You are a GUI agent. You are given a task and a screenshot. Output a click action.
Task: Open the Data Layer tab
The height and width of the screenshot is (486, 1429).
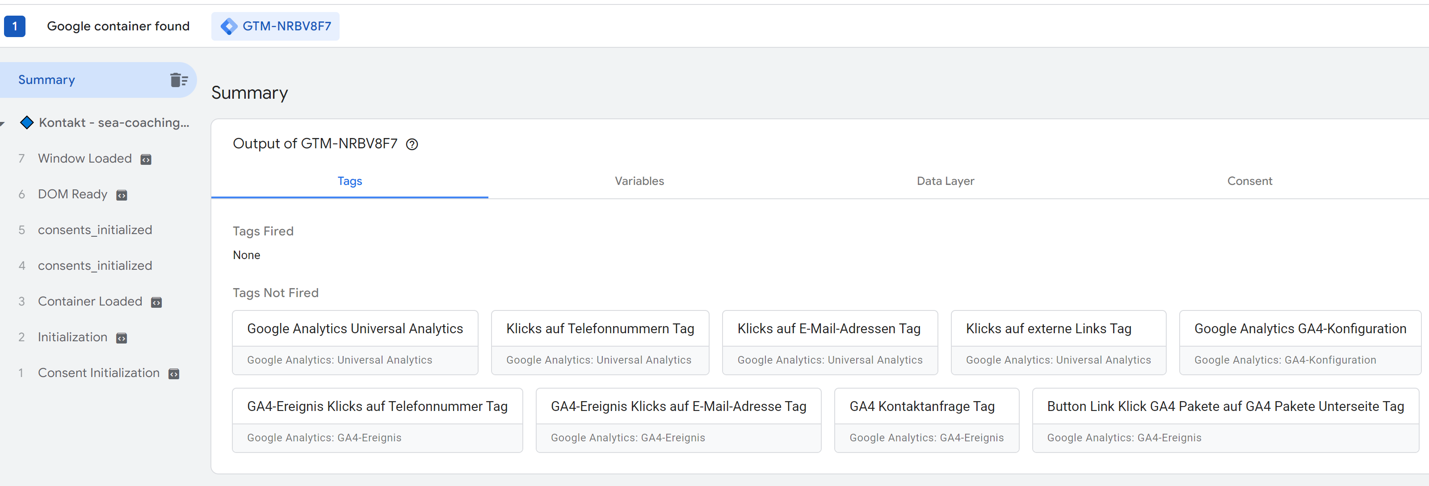pos(945,181)
